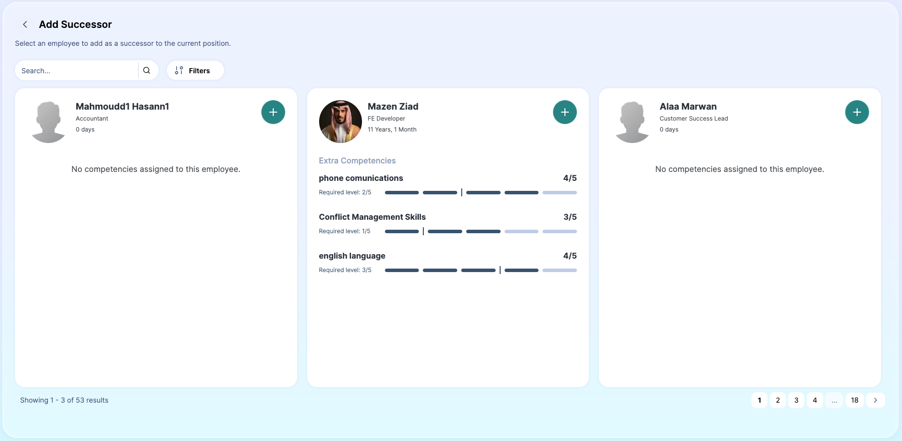
Task: Go back using the left chevron arrow
Action: point(25,24)
